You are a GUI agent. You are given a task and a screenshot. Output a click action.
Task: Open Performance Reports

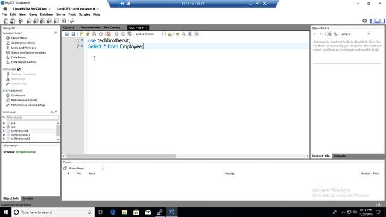point(24,101)
